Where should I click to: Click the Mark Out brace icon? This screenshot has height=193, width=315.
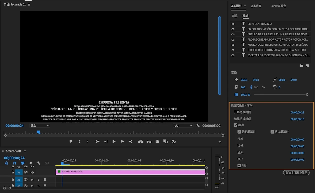pyautogui.click(x=87, y=142)
